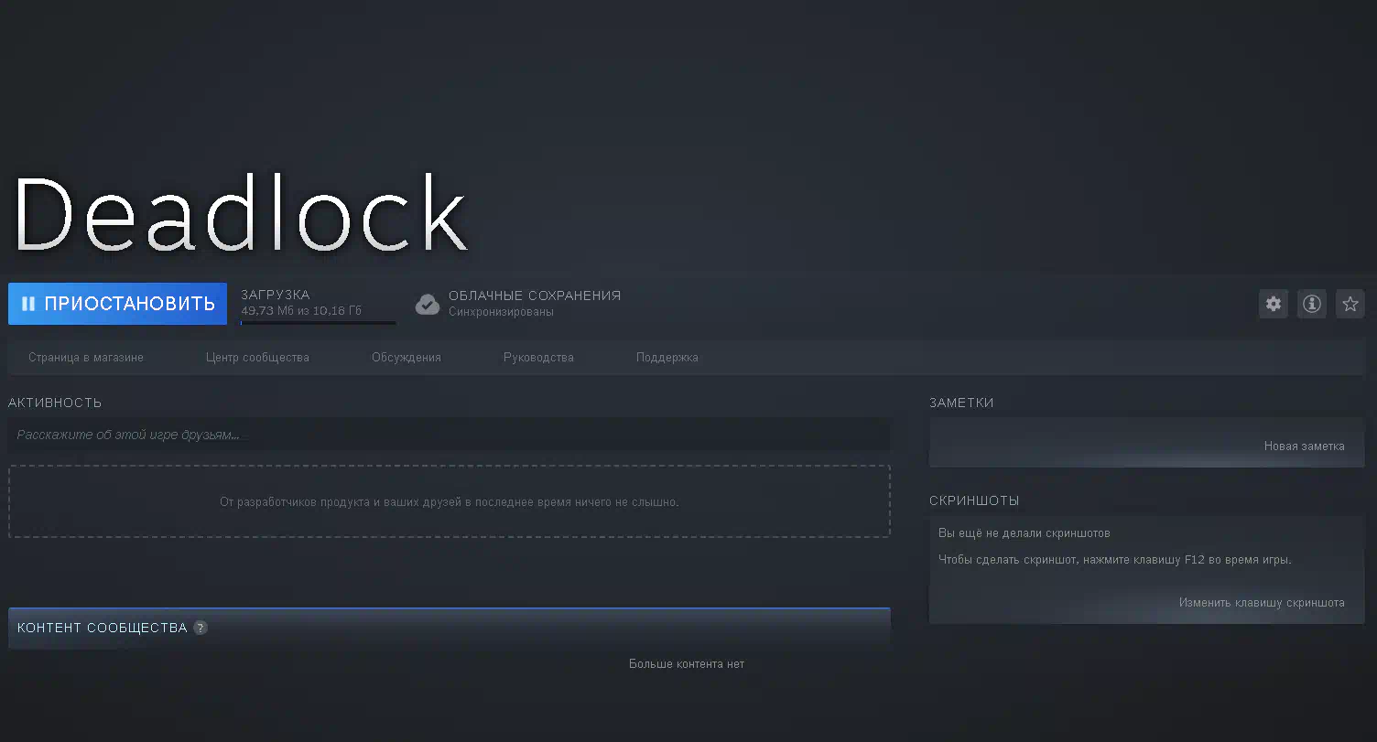The width and height of the screenshot is (1377, 742).
Task: Open the Страница в магазине tab
Action: pos(86,358)
